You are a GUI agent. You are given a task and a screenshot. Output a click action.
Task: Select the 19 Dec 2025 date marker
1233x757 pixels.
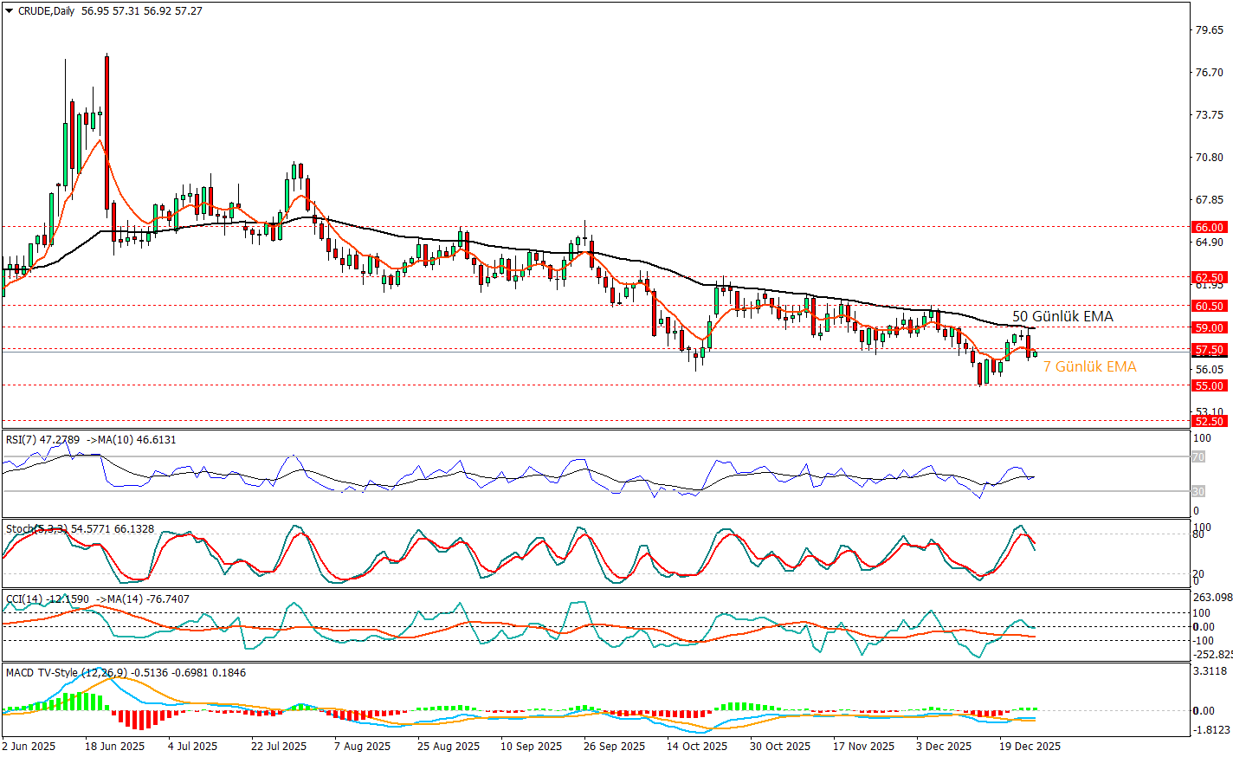(x=1030, y=746)
